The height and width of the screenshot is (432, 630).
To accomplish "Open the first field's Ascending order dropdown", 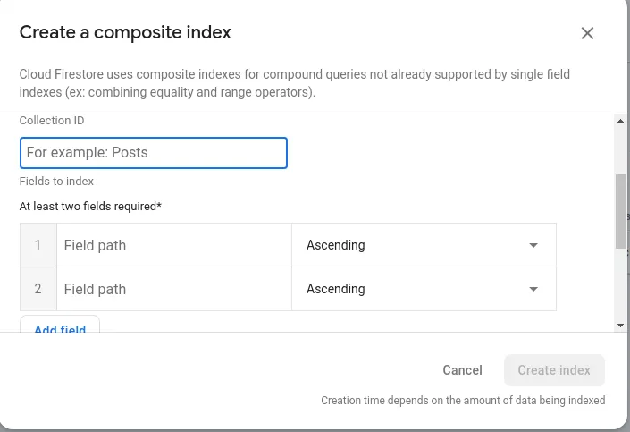I will pyautogui.click(x=424, y=246).
